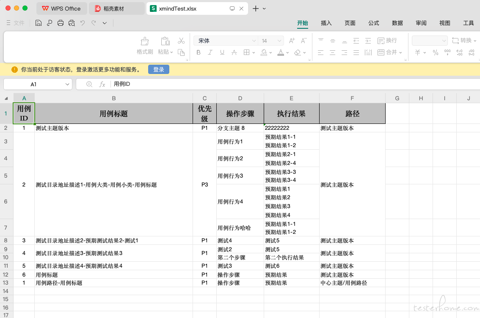Click the redo arrow icon
The height and width of the screenshot is (318, 480).
(94, 23)
